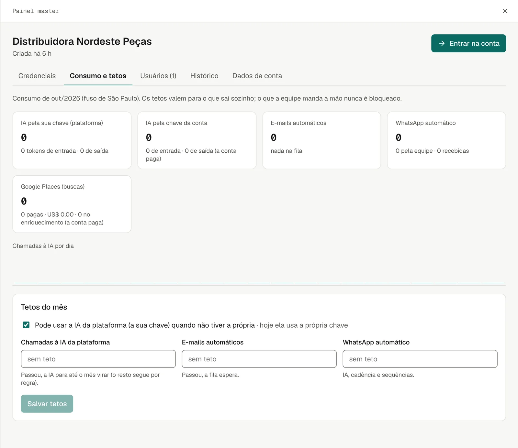Click the 'Passou, a fila espera.' hint
The height and width of the screenshot is (448, 518).
click(210, 375)
